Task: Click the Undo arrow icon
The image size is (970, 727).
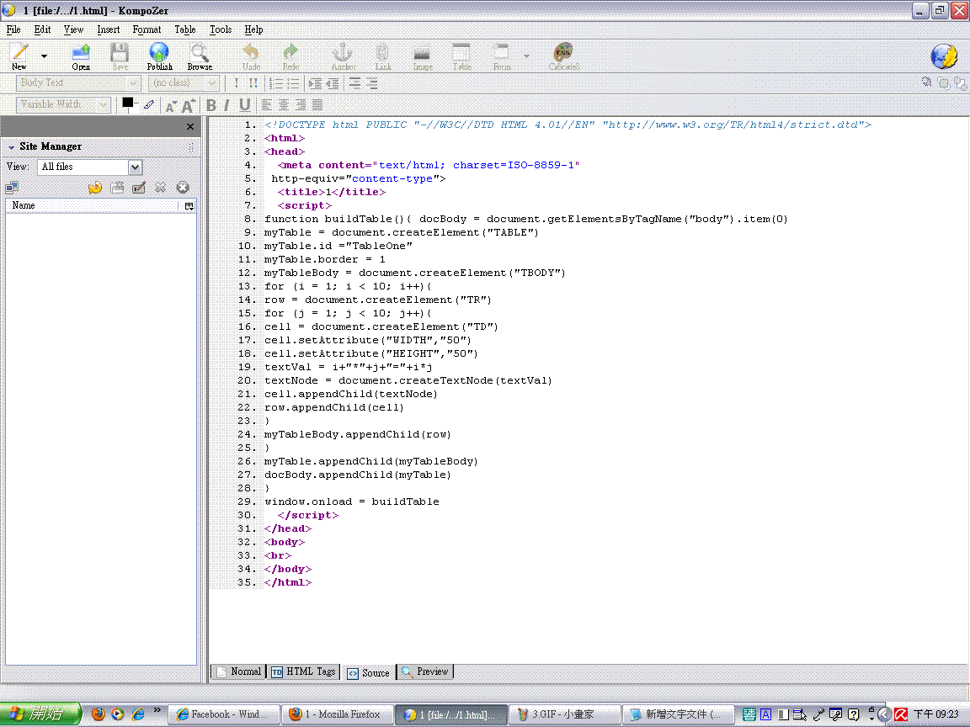Action: [251, 56]
